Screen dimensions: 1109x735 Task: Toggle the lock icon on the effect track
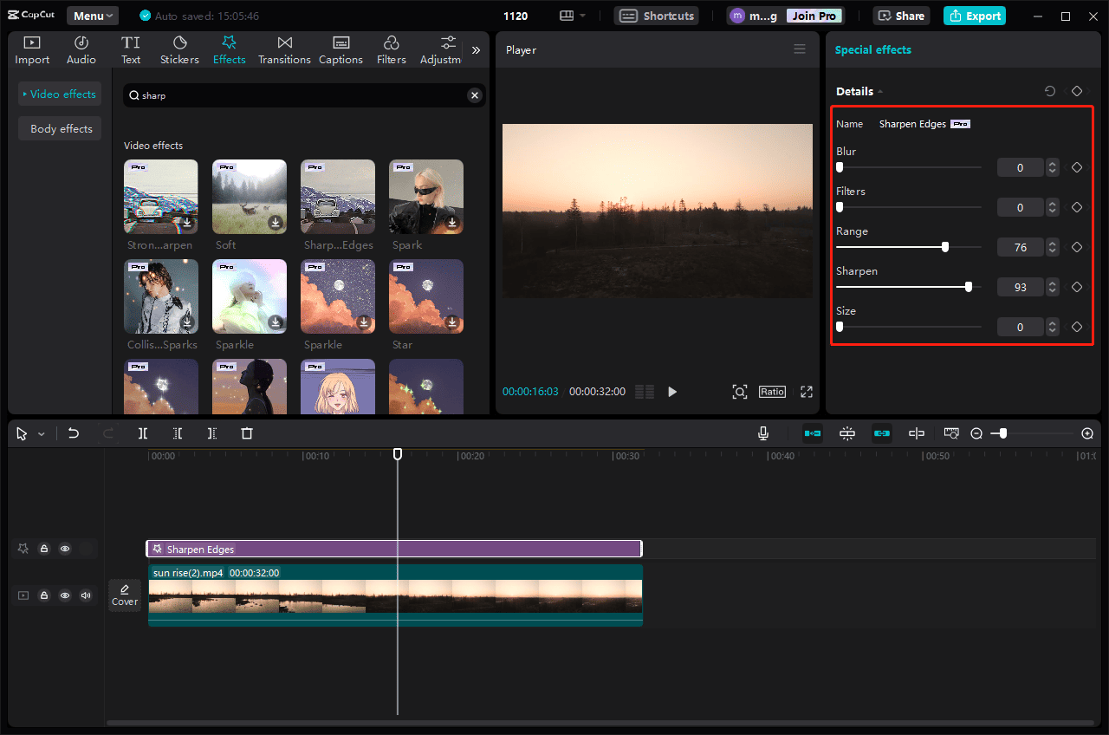pos(43,549)
